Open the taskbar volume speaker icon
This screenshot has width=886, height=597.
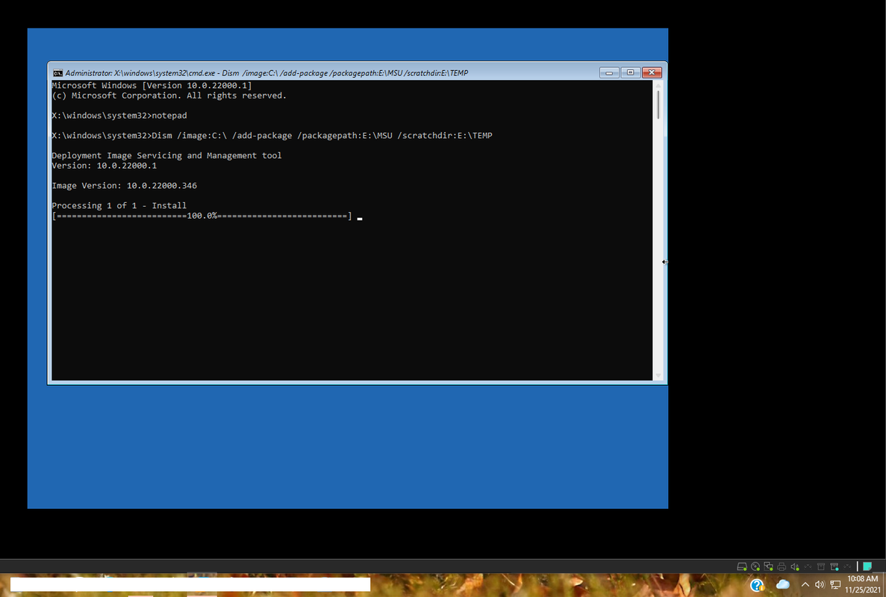click(x=820, y=584)
